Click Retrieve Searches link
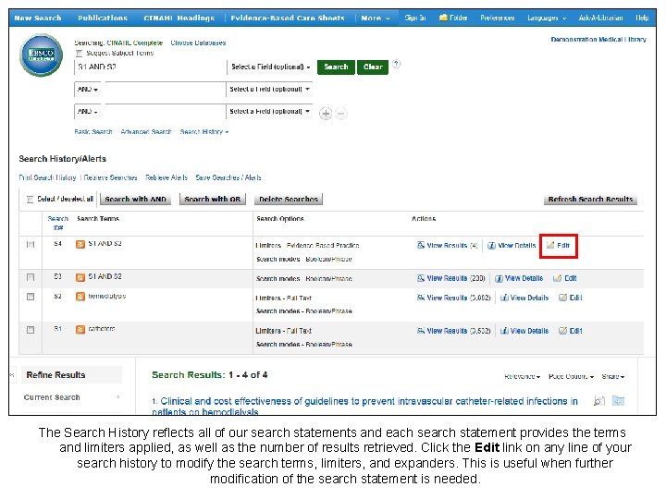The image size is (666, 499). coord(110,177)
